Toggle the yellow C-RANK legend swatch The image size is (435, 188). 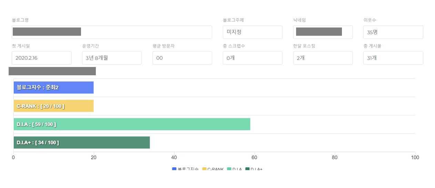pos(204,169)
